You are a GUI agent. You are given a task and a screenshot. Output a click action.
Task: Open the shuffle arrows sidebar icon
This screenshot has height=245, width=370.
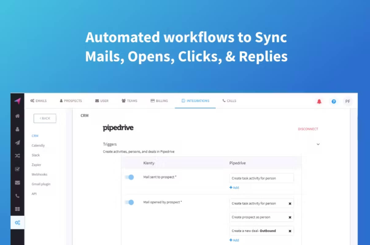pos(17,156)
